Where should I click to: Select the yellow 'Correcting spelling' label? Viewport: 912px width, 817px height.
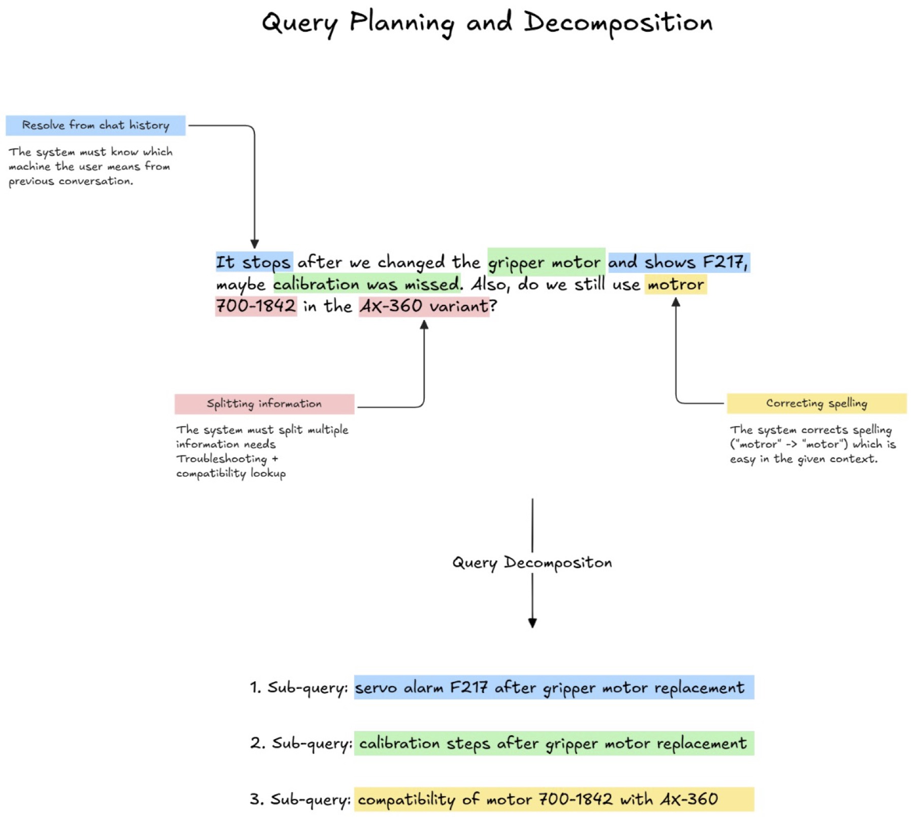click(x=816, y=403)
